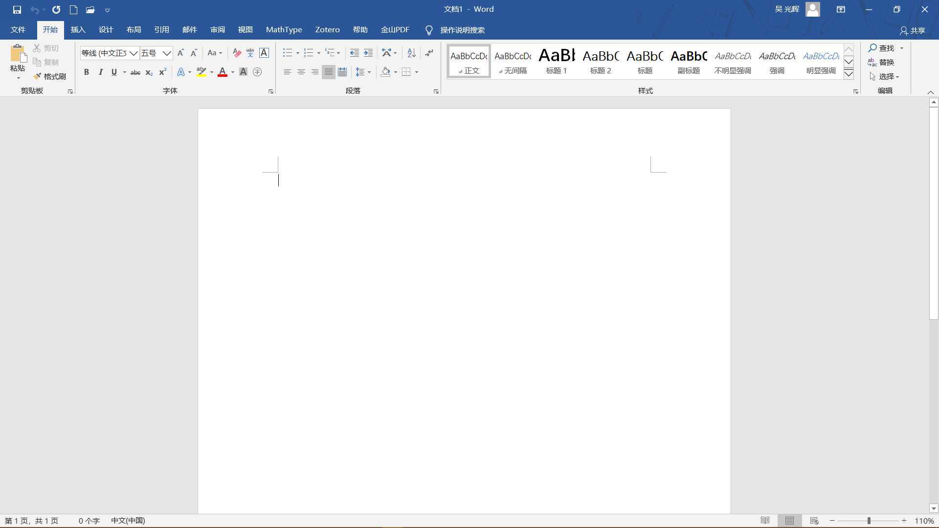Viewport: 939px width, 528px height.
Task: Click the Sort A-Z icon
Action: coord(411,53)
